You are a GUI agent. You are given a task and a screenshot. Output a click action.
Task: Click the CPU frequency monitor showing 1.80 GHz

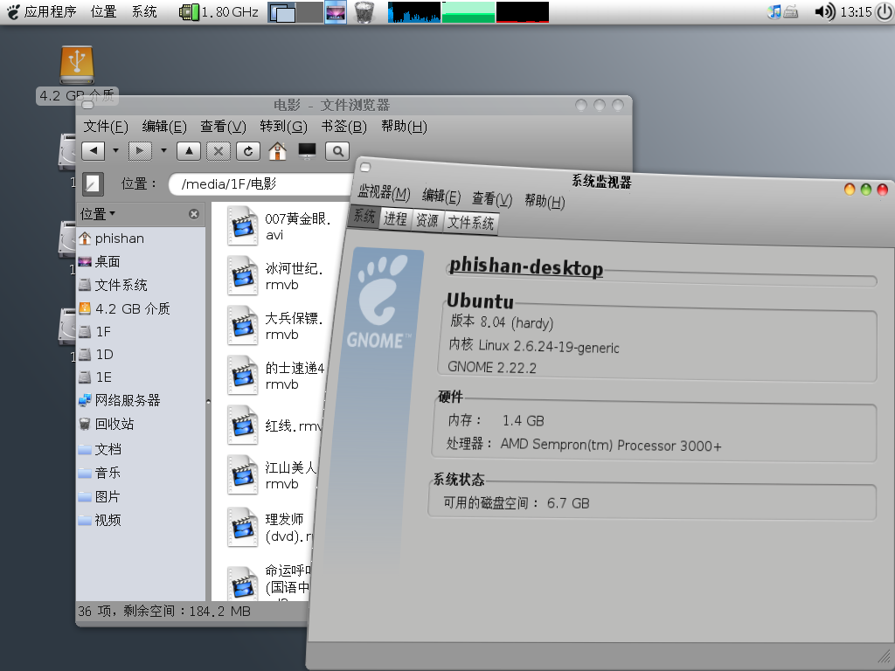point(219,11)
